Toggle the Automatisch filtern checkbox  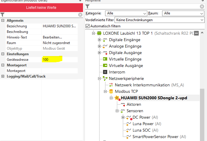(x=87, y=26)
